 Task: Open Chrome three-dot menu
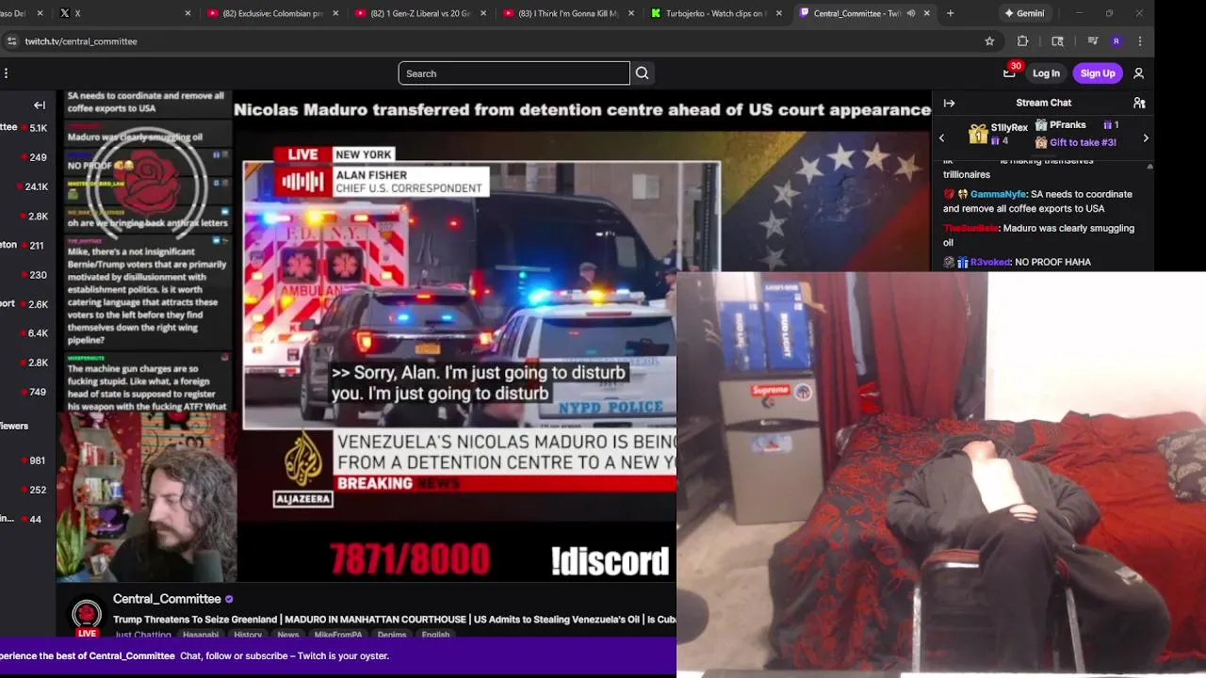coord(1140,41)
